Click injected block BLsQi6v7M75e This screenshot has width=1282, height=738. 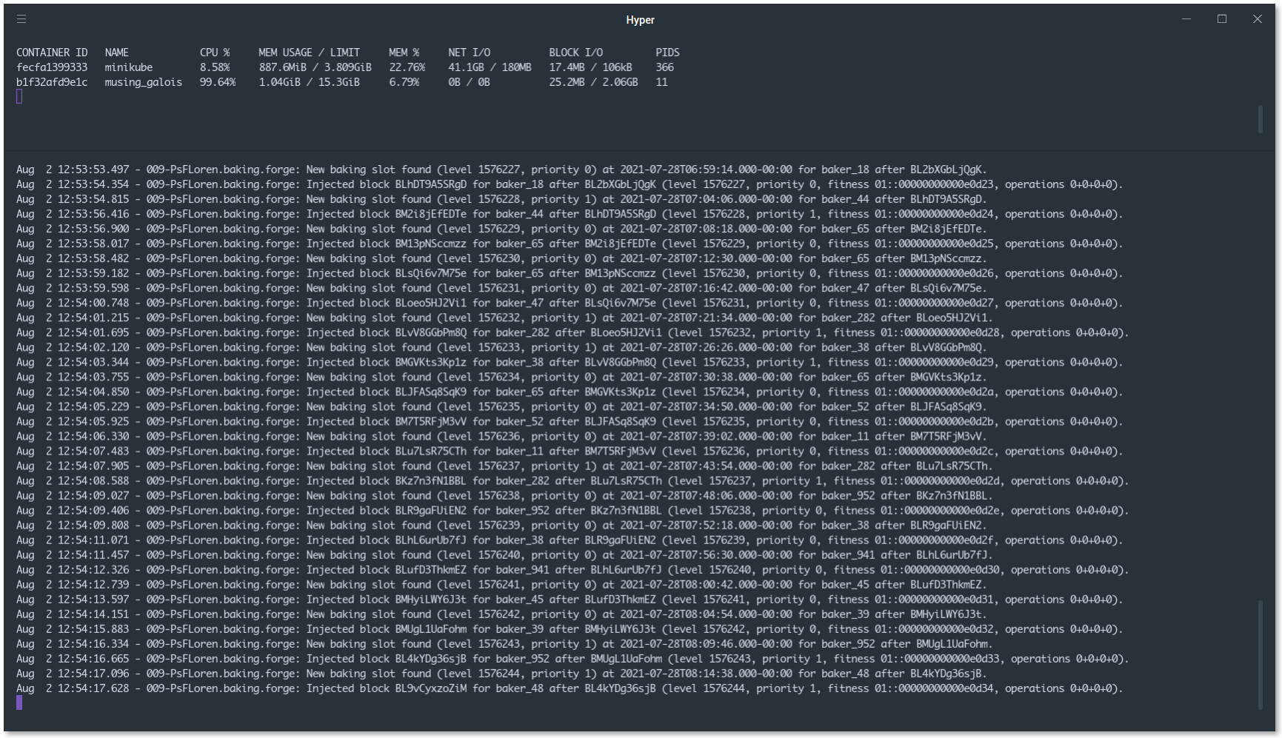pos(431,273)
